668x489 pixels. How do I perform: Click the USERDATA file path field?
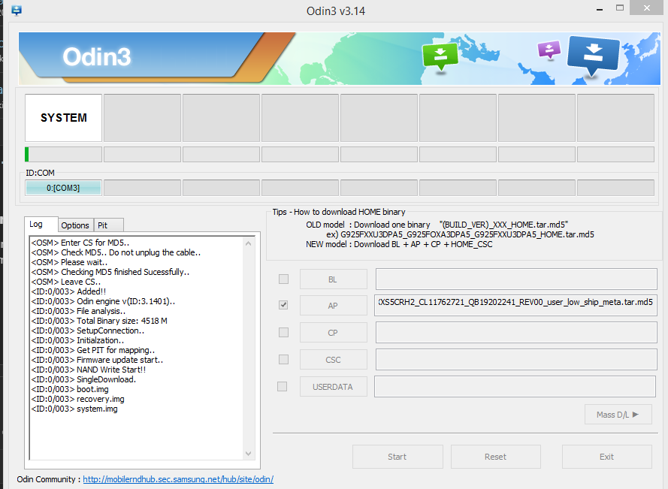point(515,386)
